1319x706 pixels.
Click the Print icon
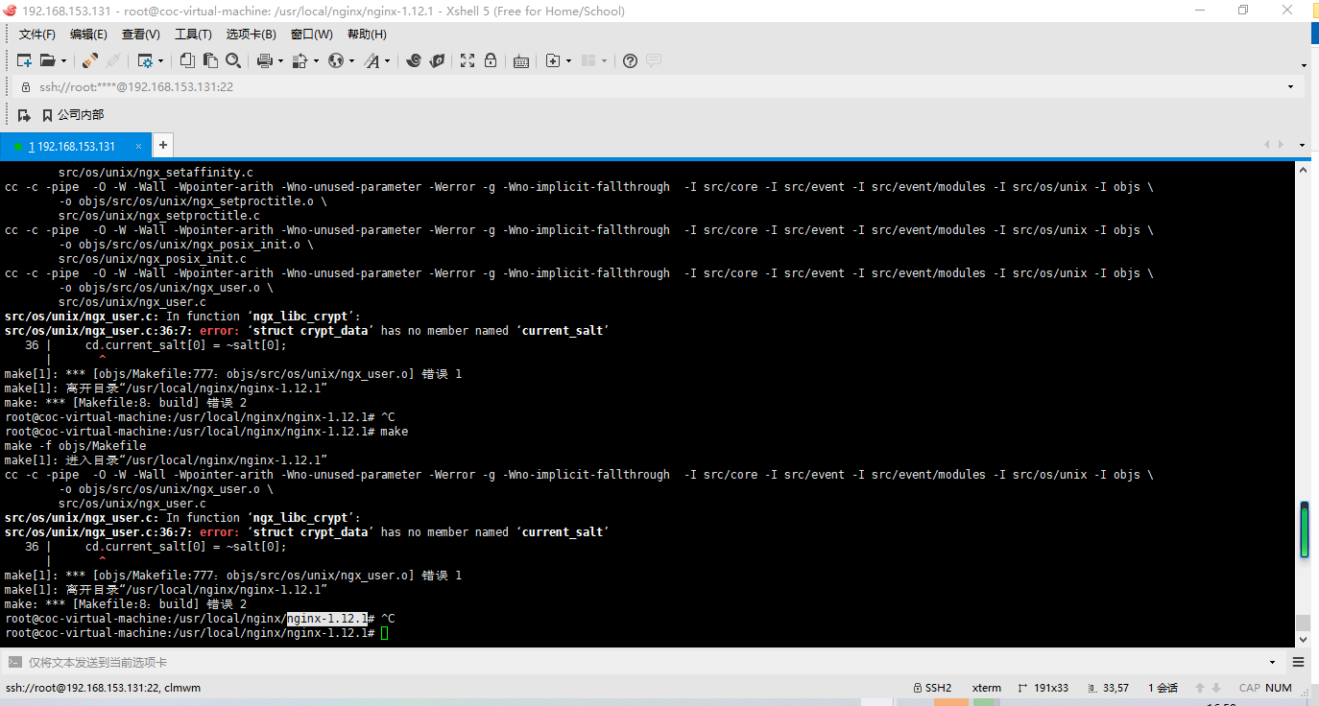coord(265,60)
